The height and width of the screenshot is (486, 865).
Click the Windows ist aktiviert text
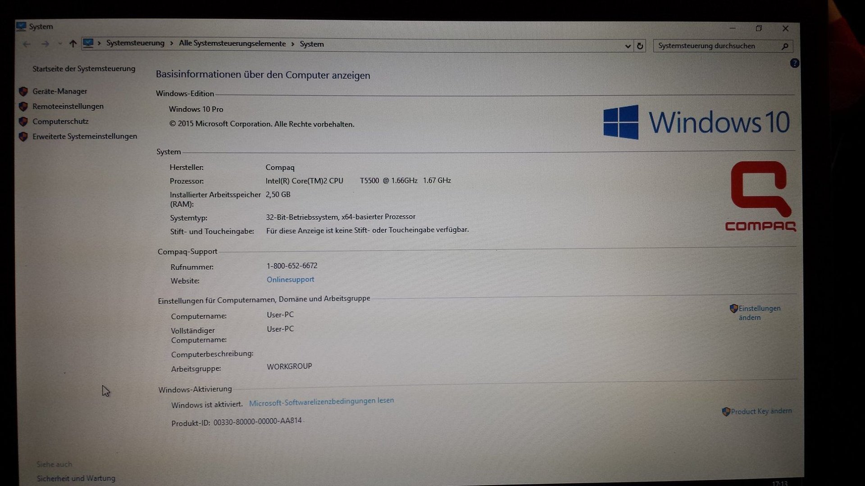click(207, 405)
